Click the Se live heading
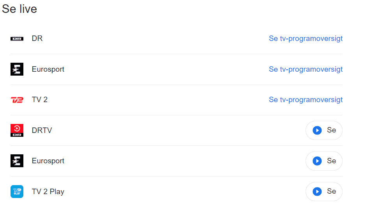The image size is (378, 205). [19, 9]
